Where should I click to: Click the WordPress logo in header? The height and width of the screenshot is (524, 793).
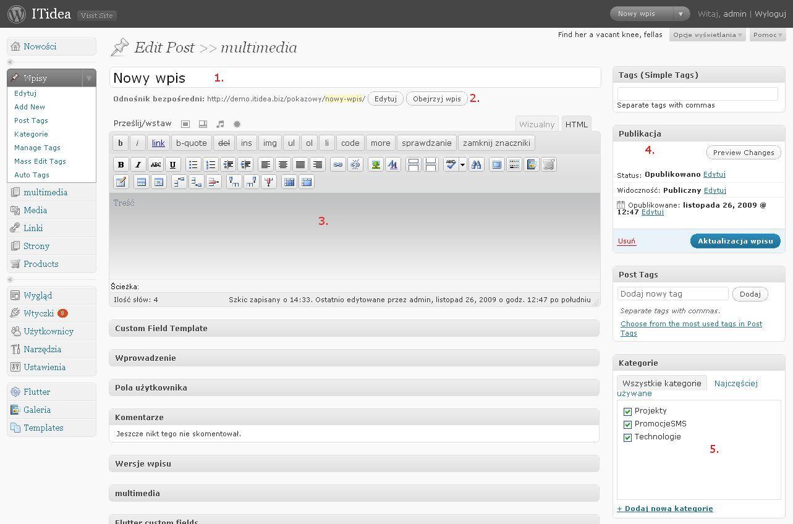pyautogui.click(x=17, y=14)
